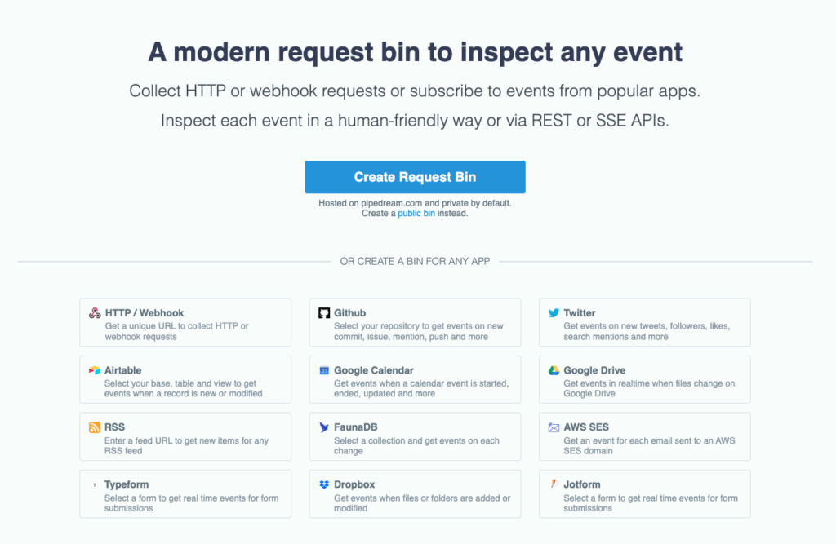The image size is (836, 544).
Task: Click the Google Calendar icon
Action: click(324, 370)
